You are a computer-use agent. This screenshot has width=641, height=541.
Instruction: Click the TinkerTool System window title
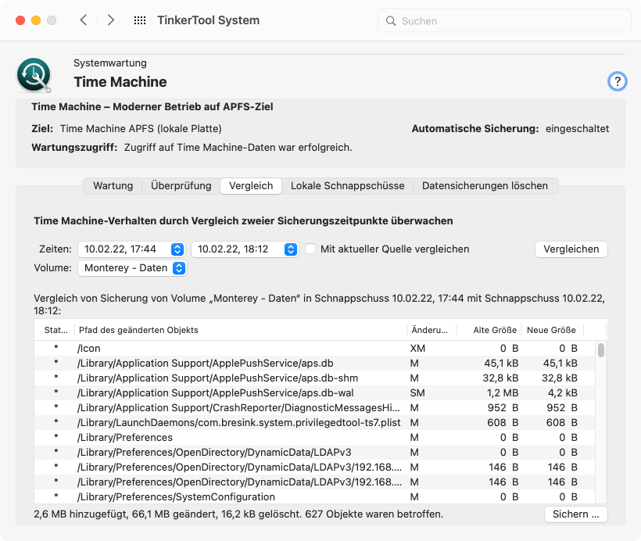[209, 20]
